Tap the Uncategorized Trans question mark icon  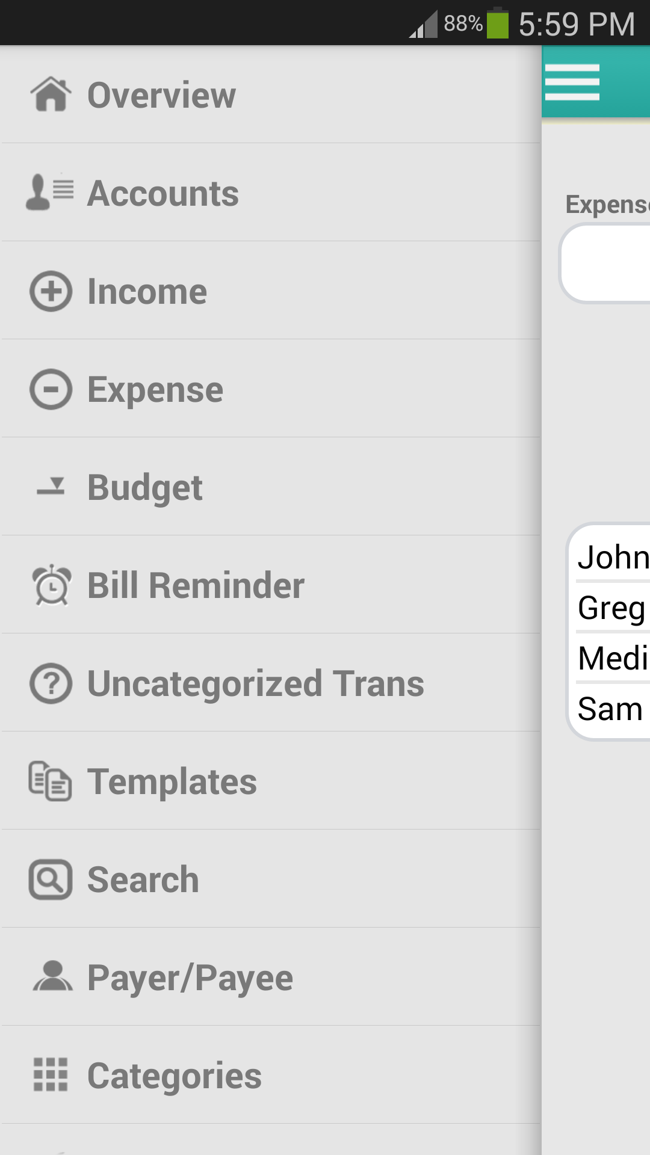(x=51, y=683)
